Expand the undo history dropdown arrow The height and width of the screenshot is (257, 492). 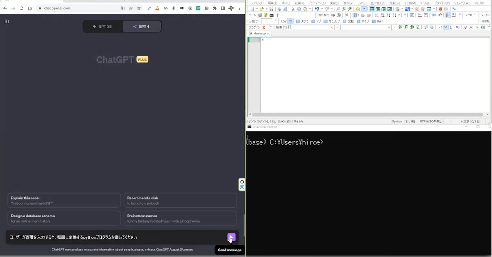point(322,9)
